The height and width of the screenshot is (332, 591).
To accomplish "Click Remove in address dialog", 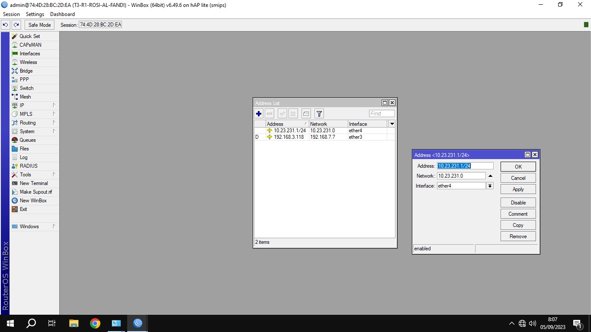I will point(518,236).
